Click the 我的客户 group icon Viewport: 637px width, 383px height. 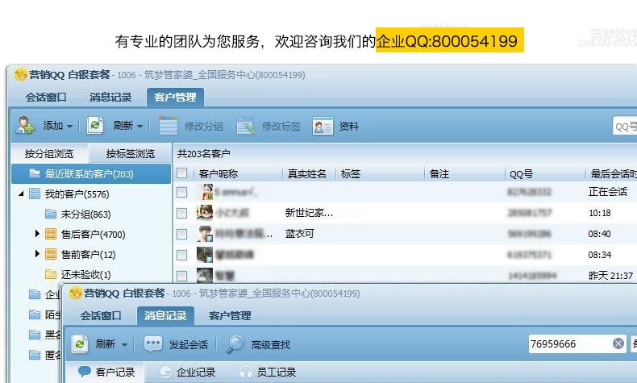[35, 194]
